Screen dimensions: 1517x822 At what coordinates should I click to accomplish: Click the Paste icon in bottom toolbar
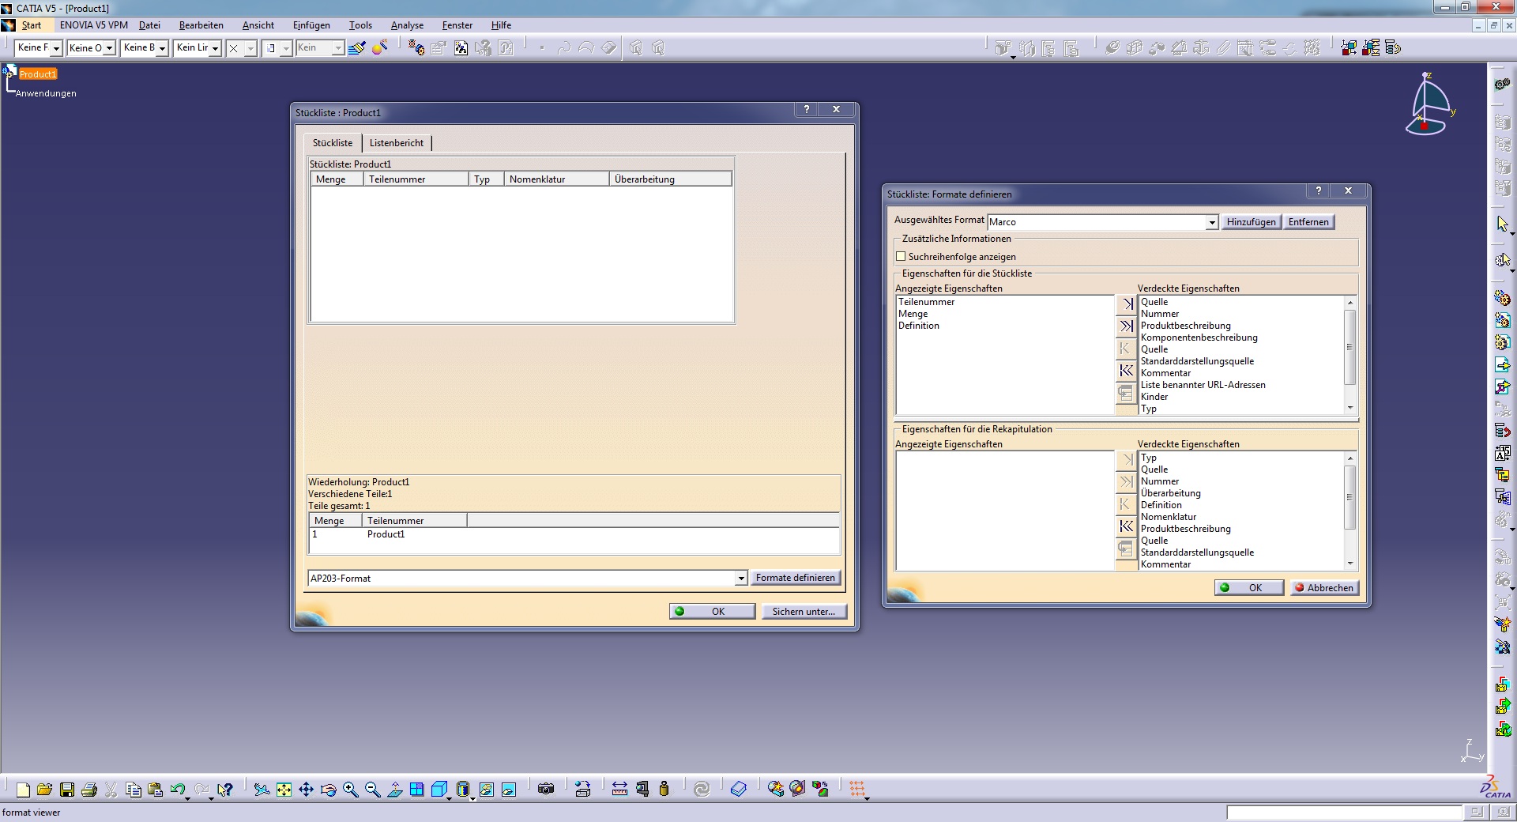(156, 789)
